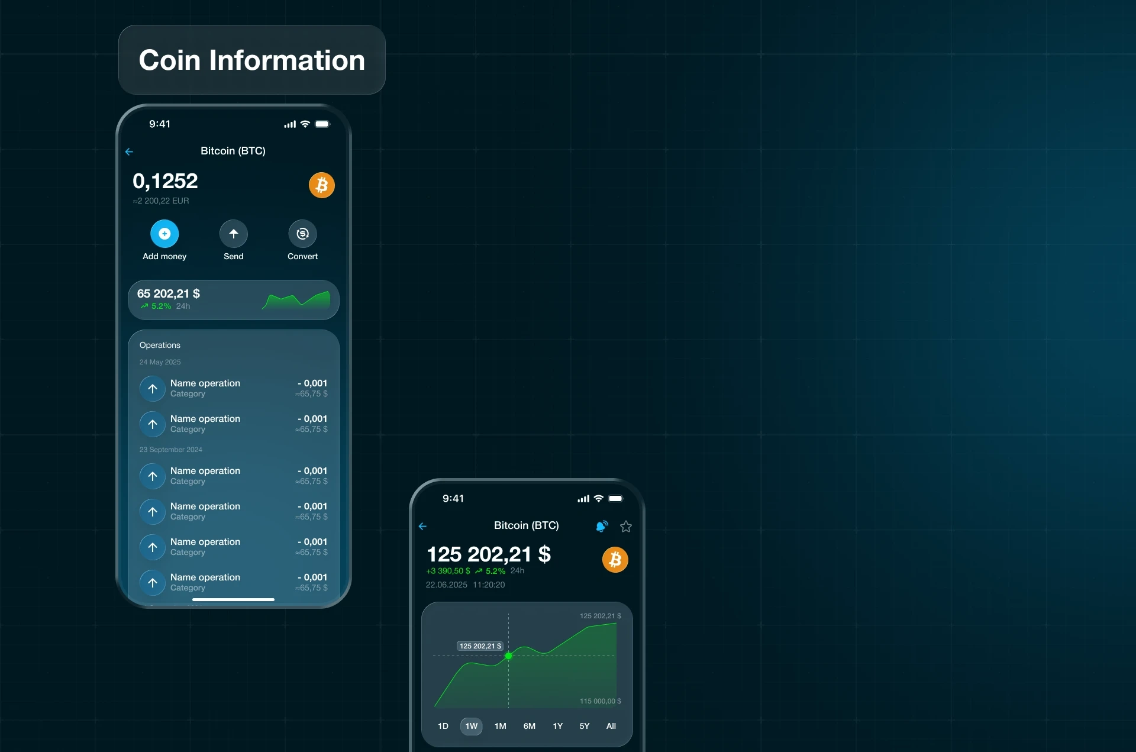1136x752 pixels.
Task: Select the 1W chart range
Action: pos(471,726)
